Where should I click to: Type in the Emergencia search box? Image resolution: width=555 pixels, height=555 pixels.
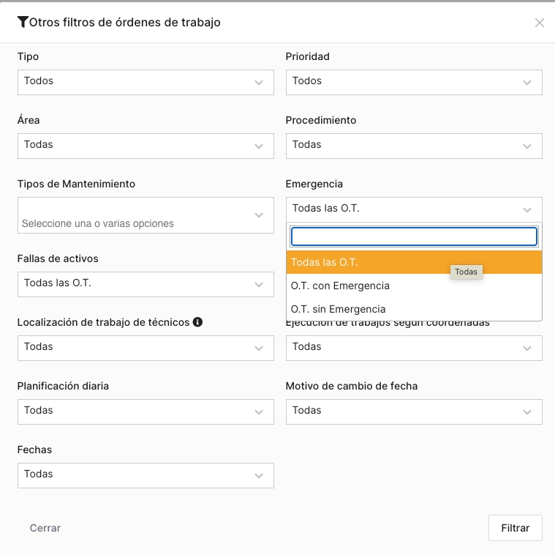[414, 236]
